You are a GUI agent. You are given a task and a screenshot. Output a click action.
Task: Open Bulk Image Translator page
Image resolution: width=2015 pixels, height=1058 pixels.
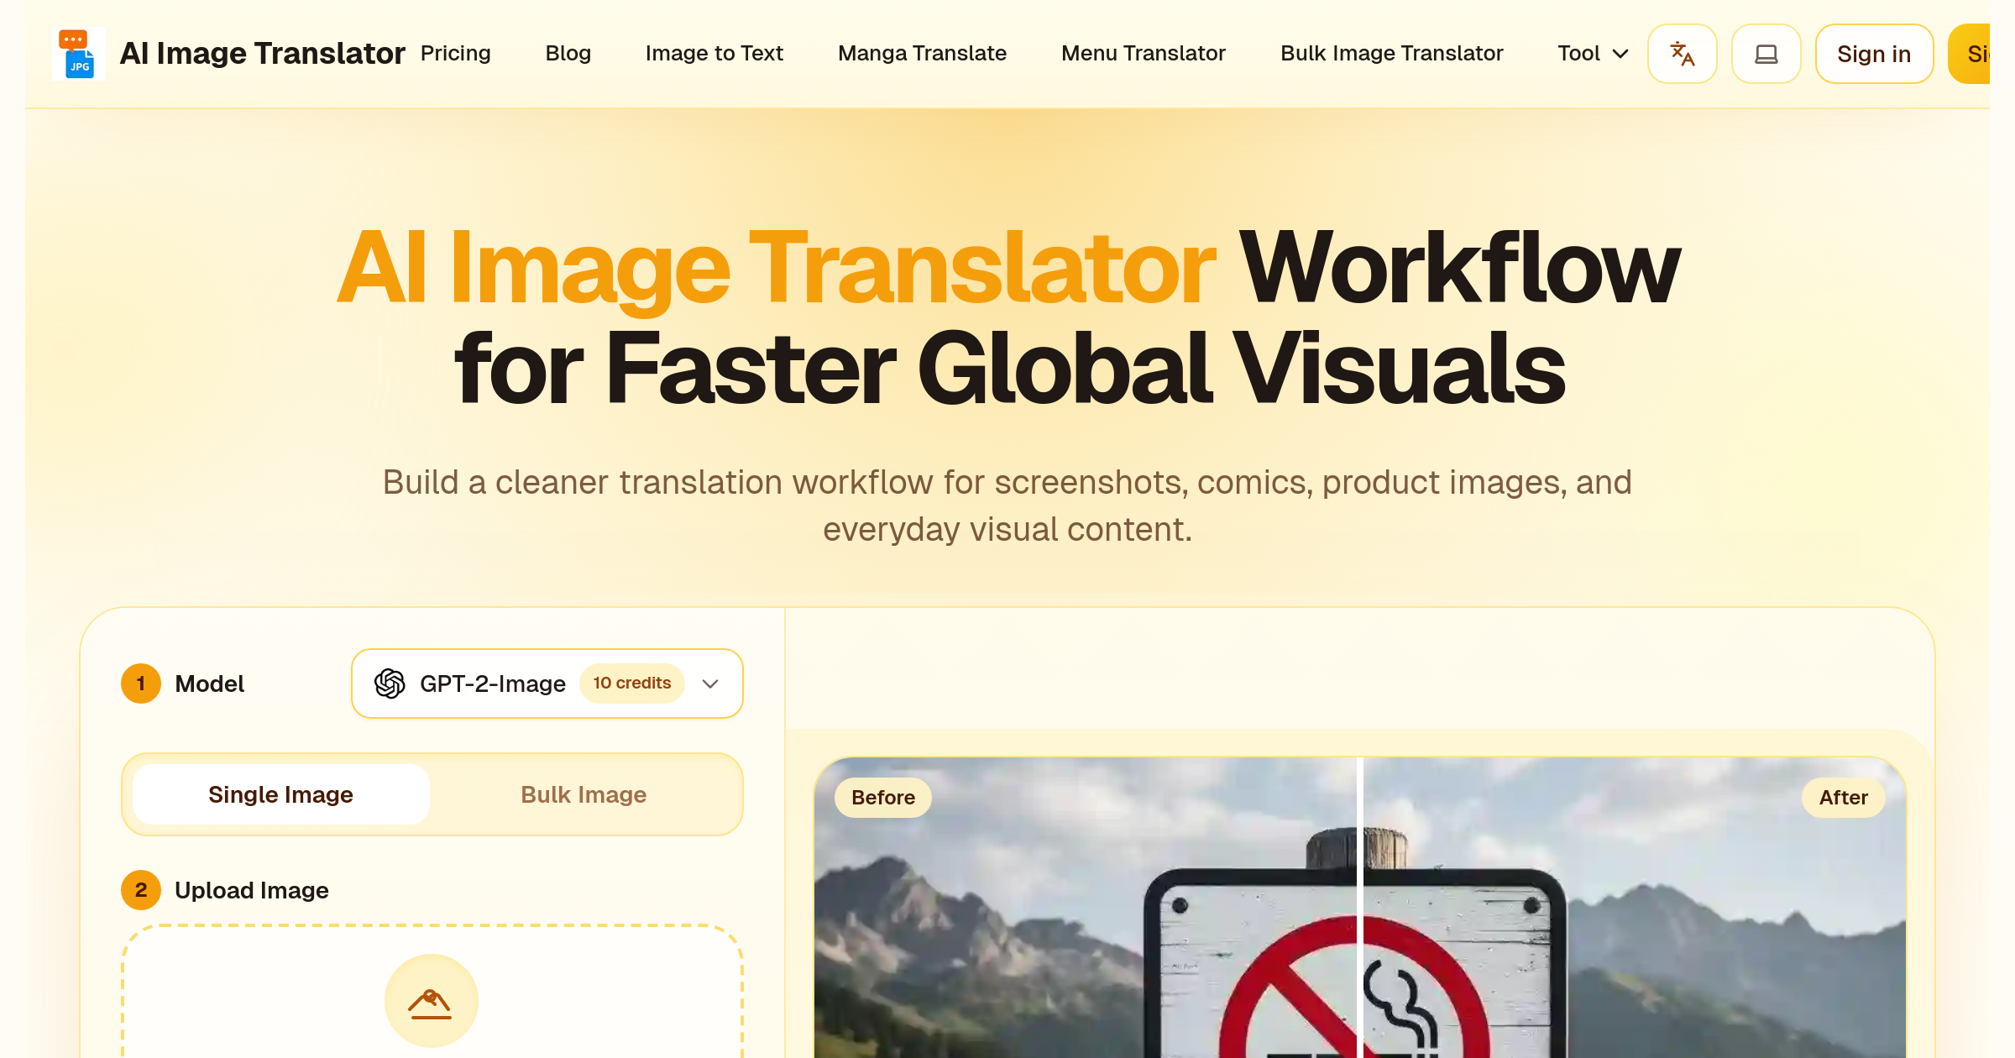coord(1391,53)
